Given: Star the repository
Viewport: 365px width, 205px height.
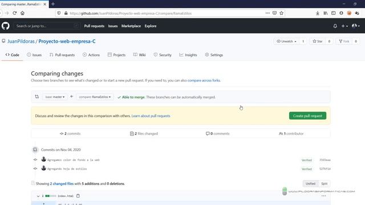Looking at the screenshot, I should (318, 41).
